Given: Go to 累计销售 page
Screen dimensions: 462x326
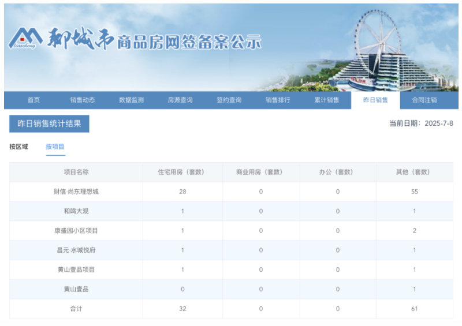Looking at the screenshot, I should click(x=326, y=100).
